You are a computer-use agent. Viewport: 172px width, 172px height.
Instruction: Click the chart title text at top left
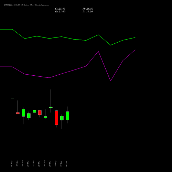click(26, 5)
